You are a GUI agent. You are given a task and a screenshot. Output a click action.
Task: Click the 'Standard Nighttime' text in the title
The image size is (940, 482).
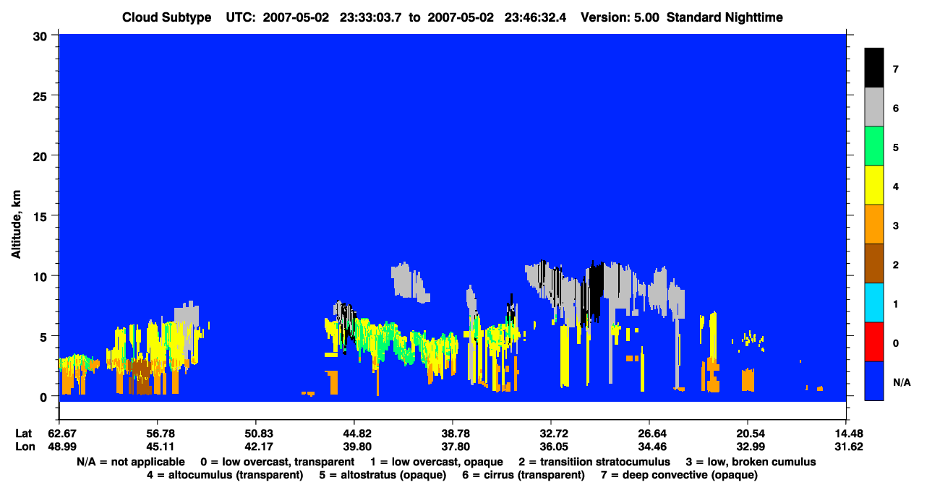click(x=726, y=17)
